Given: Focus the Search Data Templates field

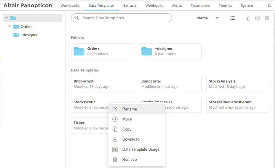Looking at the screenshot, I should pyautogui.click(x=125, y=18).
